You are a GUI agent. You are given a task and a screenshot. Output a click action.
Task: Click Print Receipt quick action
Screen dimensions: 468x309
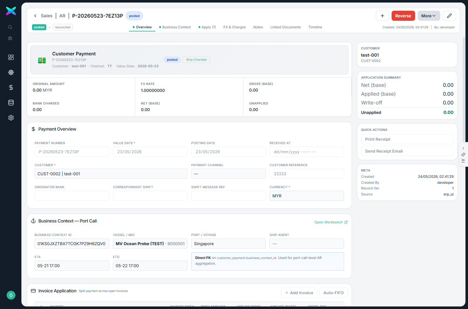pyautogui.click(x=407, y=139)
